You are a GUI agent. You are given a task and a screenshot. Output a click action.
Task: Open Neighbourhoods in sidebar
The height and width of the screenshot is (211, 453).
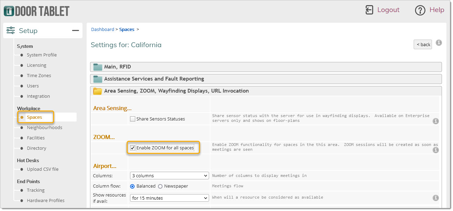tap(45, 127)
